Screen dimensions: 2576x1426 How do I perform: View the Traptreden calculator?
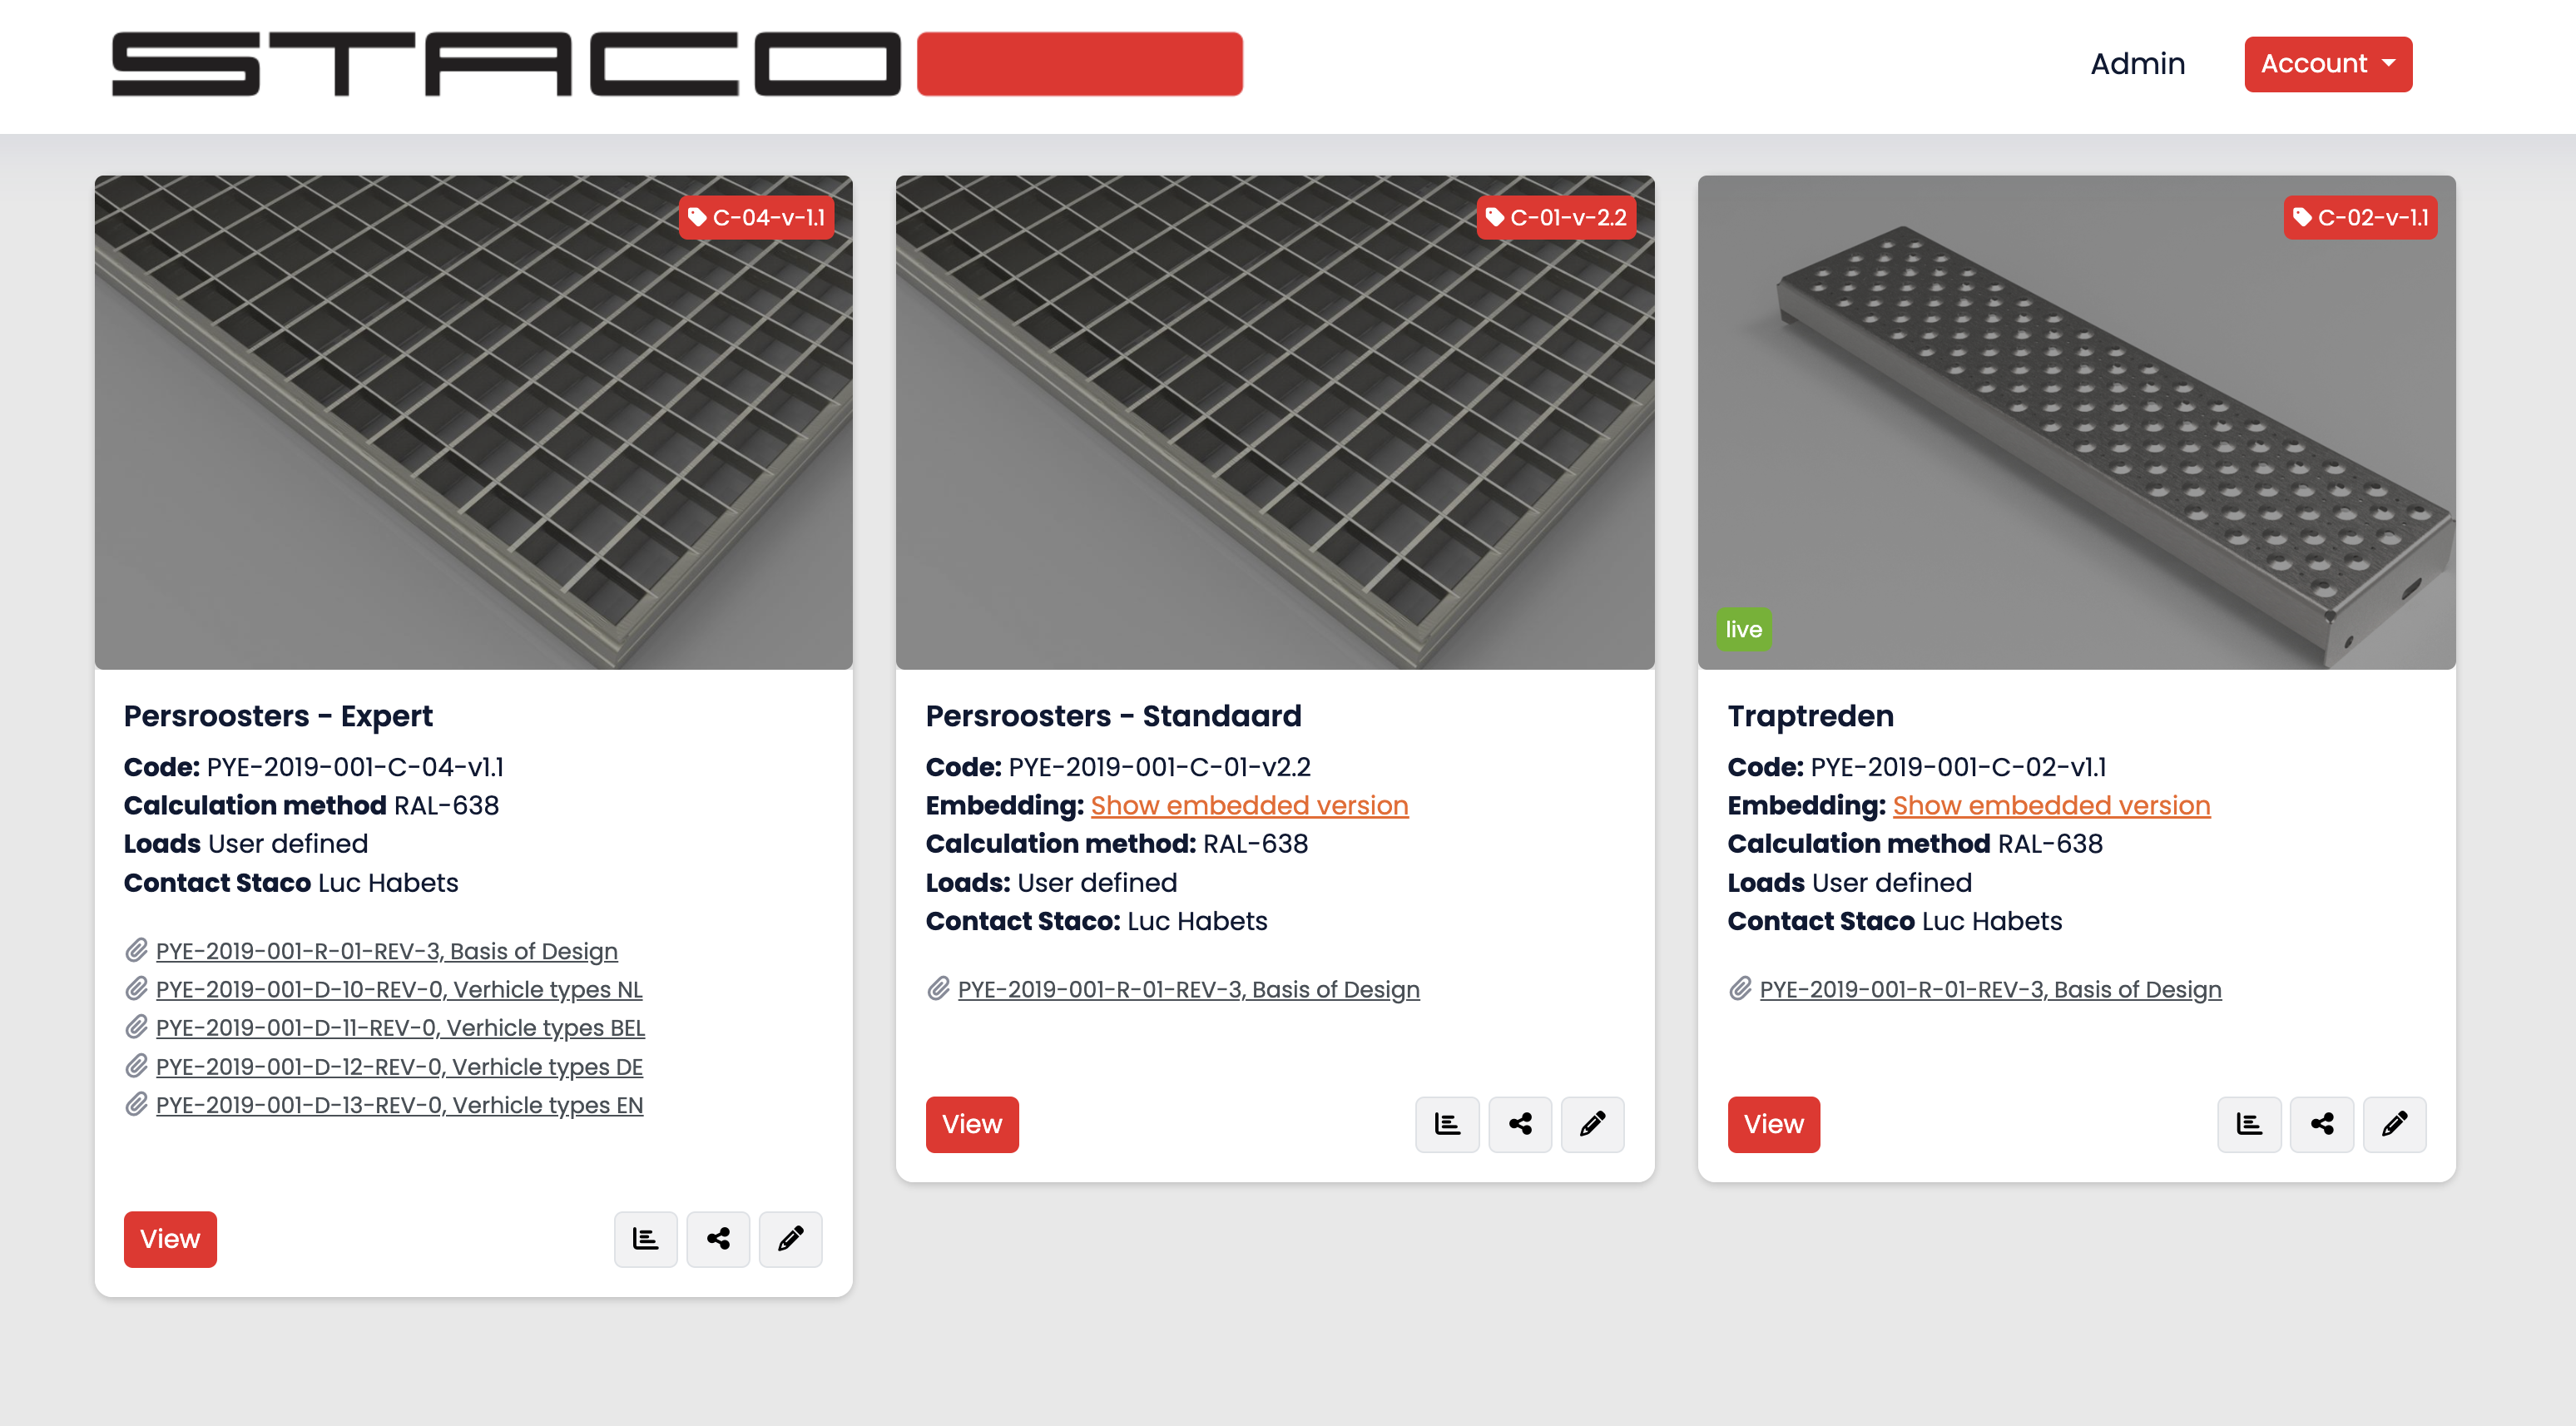click(1774, 1124)
